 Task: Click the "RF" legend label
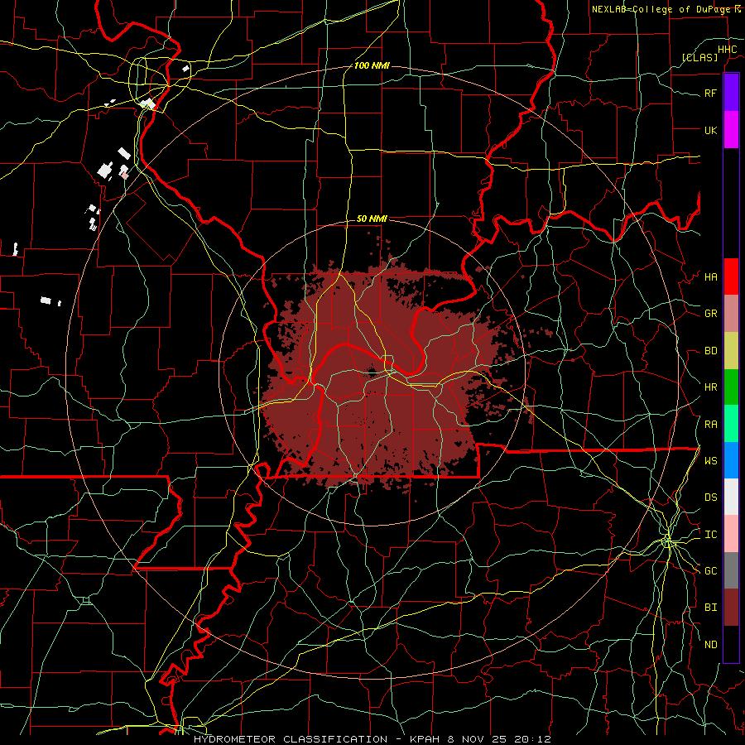coord(710,93)
